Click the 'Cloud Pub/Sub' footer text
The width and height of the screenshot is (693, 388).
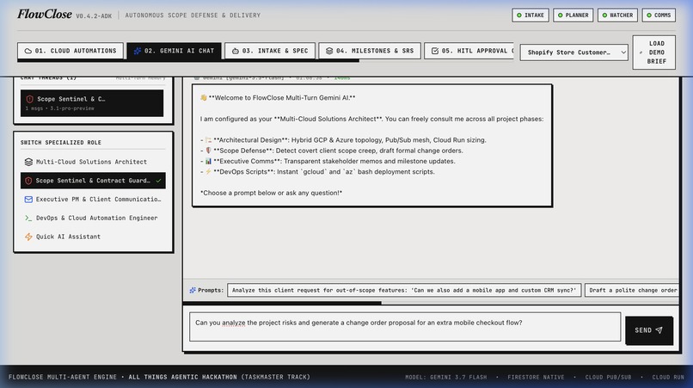(x=608, y=378)
